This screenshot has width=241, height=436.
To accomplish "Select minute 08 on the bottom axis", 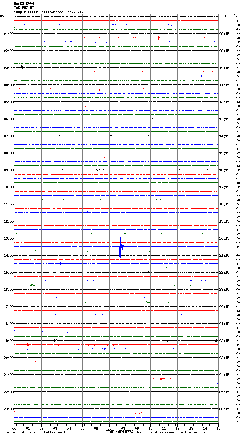I will [x=123, y=428].
